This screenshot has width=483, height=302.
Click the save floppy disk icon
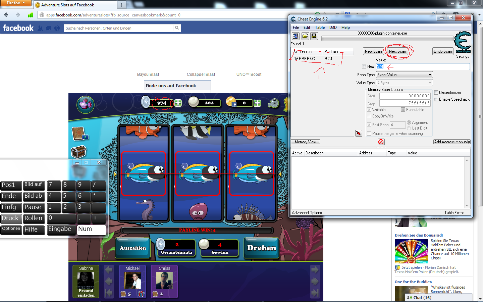click(x=314, y=36)
